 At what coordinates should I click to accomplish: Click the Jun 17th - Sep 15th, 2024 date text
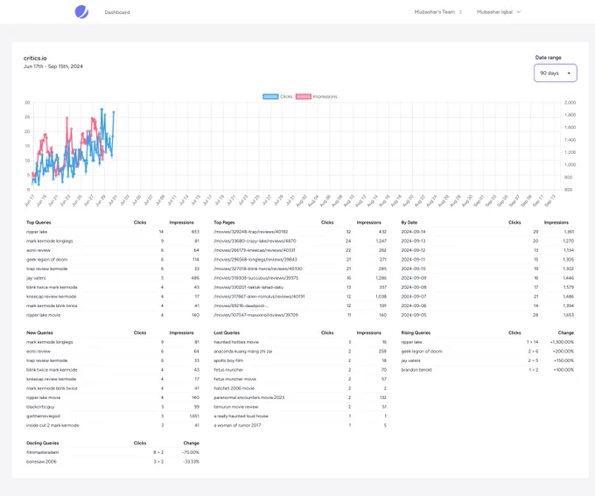[53, 66]
